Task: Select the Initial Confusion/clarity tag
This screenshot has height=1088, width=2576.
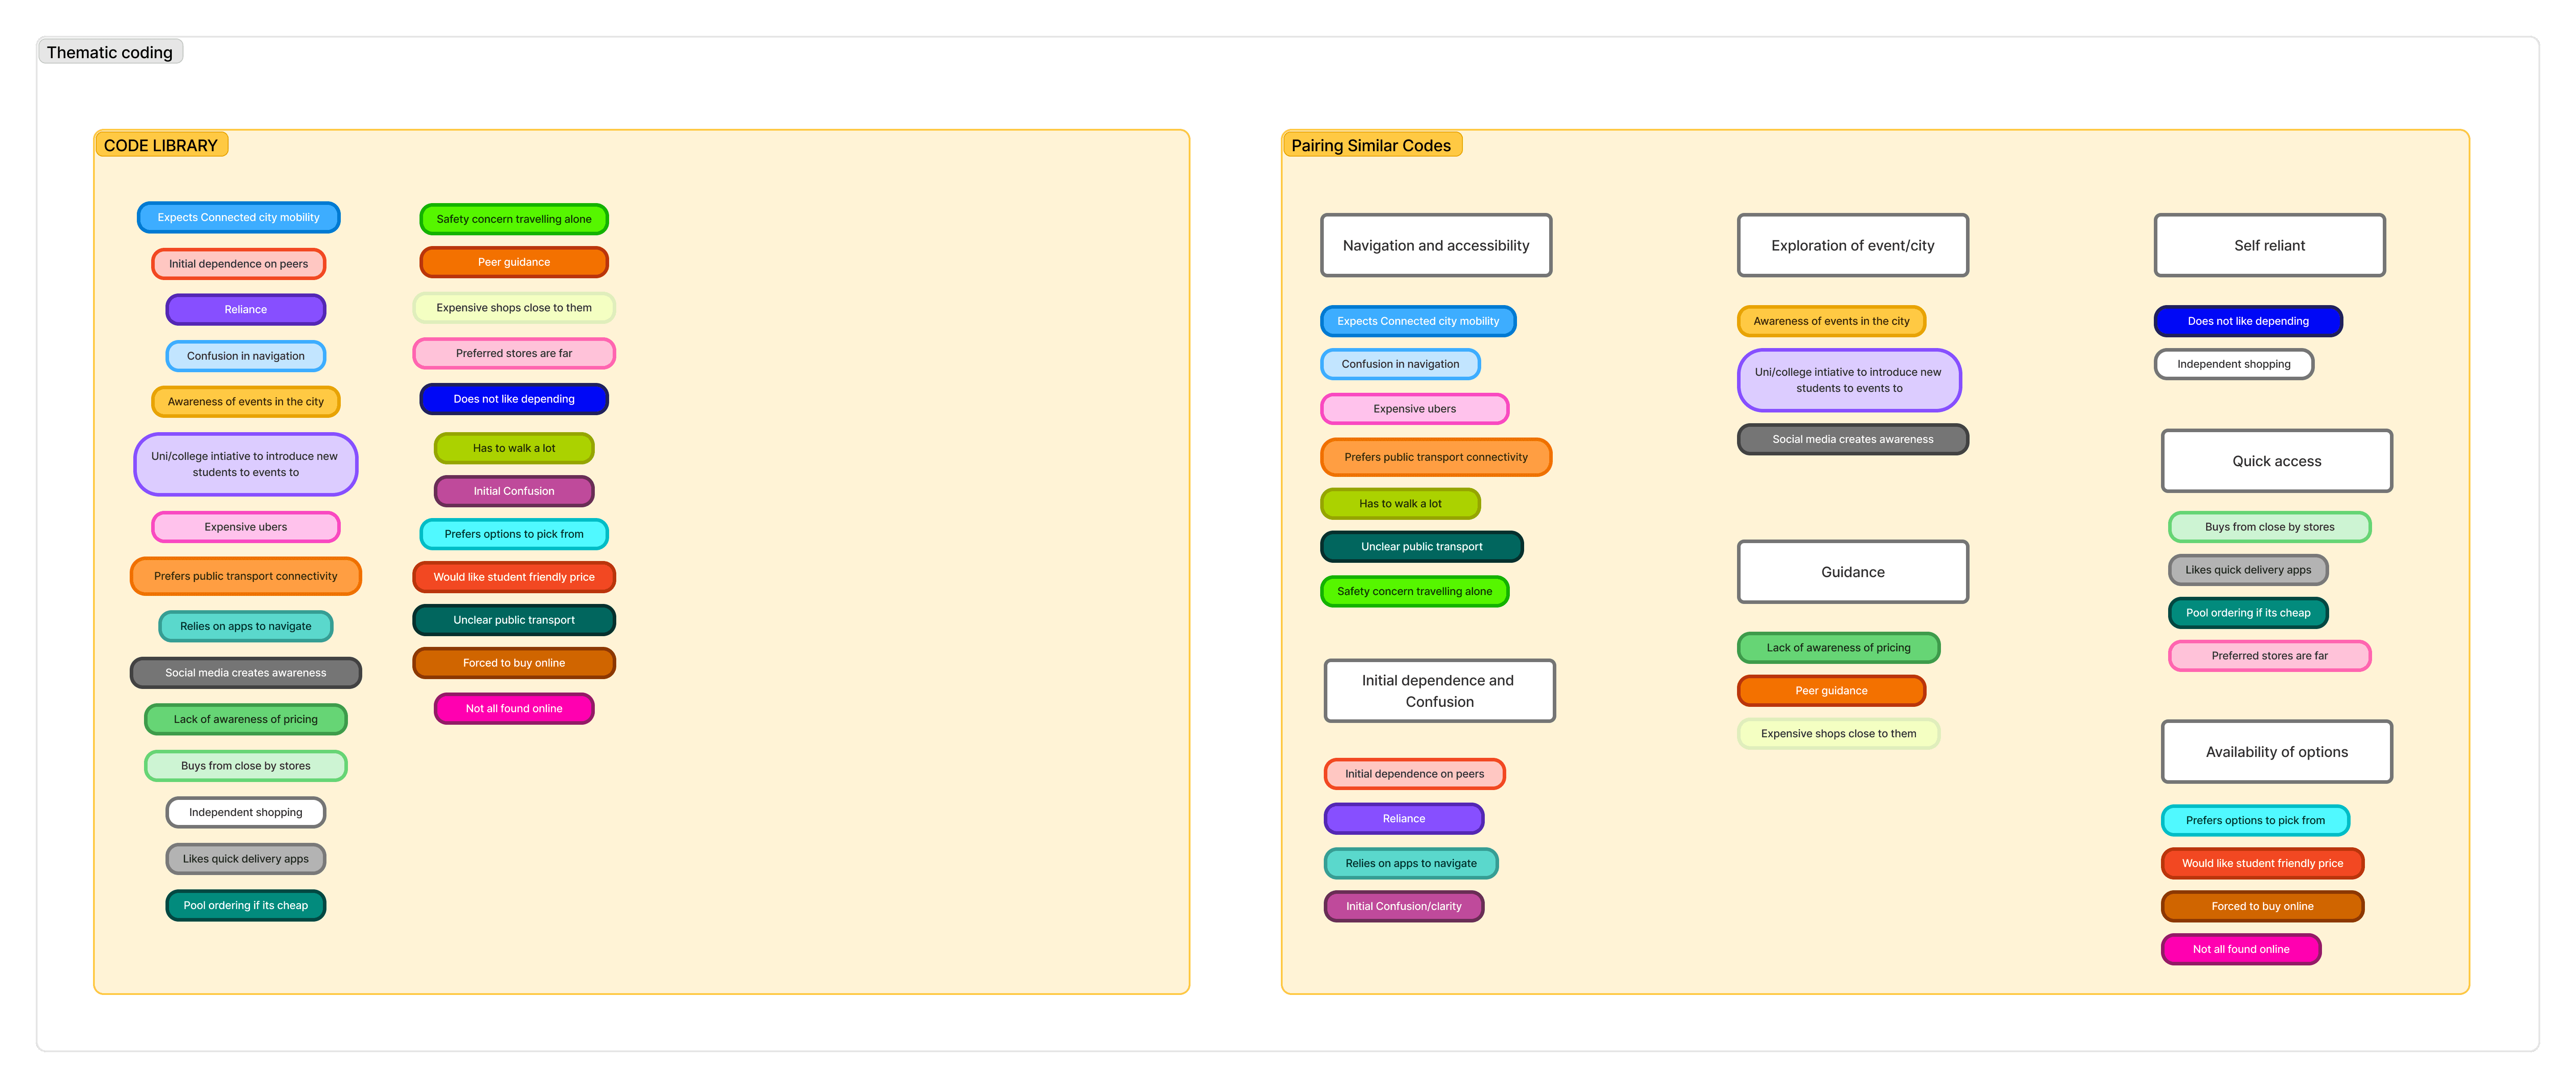Action: (1403, 906)
